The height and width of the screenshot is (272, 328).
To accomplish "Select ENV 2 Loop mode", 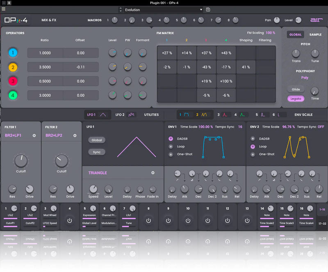I will click(x=253, y=146).
